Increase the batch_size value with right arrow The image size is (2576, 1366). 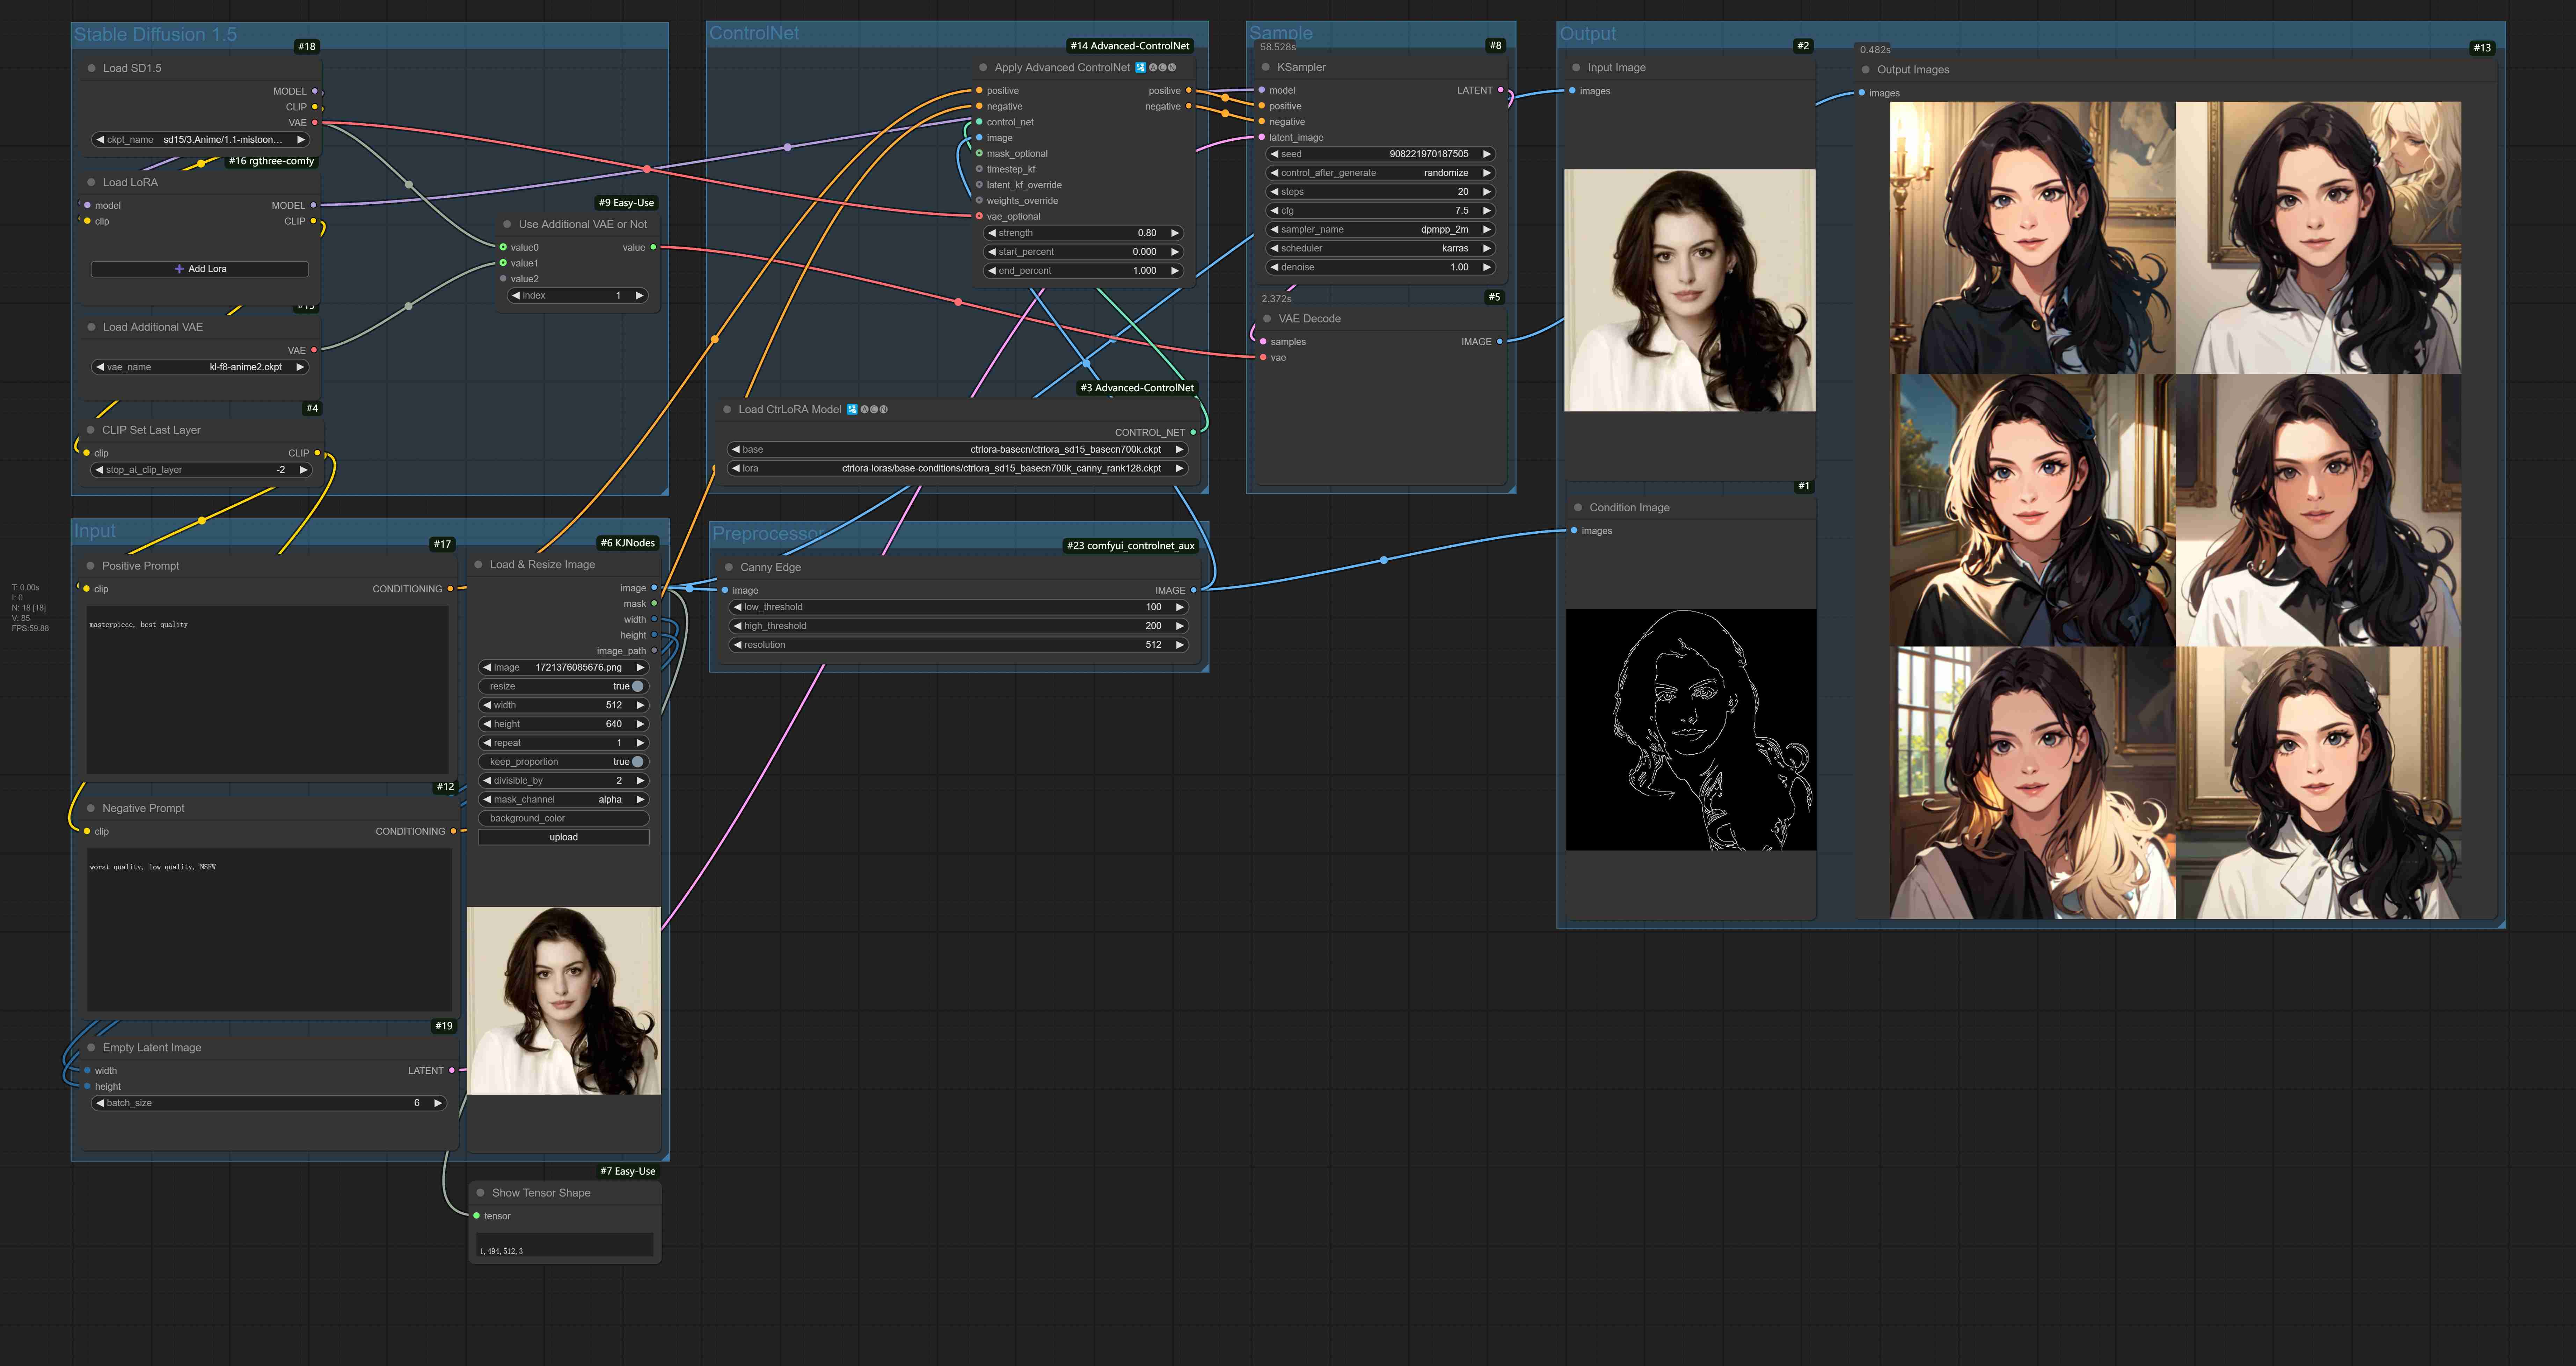click(438, 1103)
